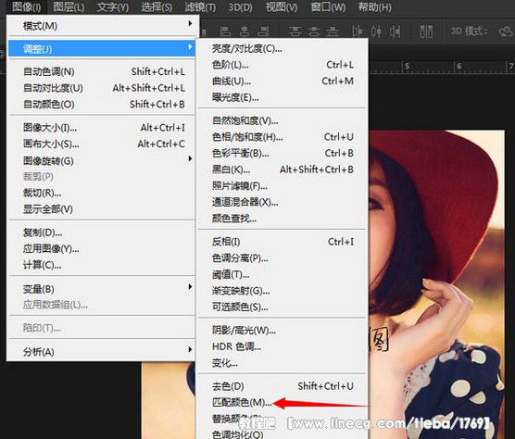Select 通道混合器(X)... adjustment

(x=282, y=202)
